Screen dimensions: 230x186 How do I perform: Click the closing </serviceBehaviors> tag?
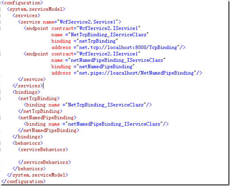click(x=44, y=162)
